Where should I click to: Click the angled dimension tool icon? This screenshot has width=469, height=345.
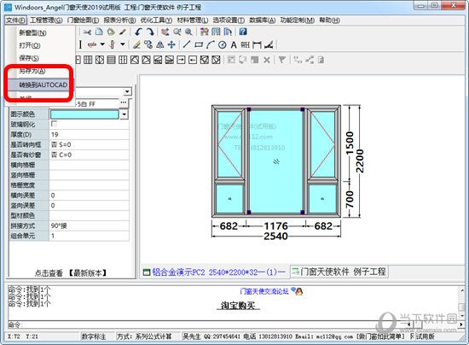point(269,45)
